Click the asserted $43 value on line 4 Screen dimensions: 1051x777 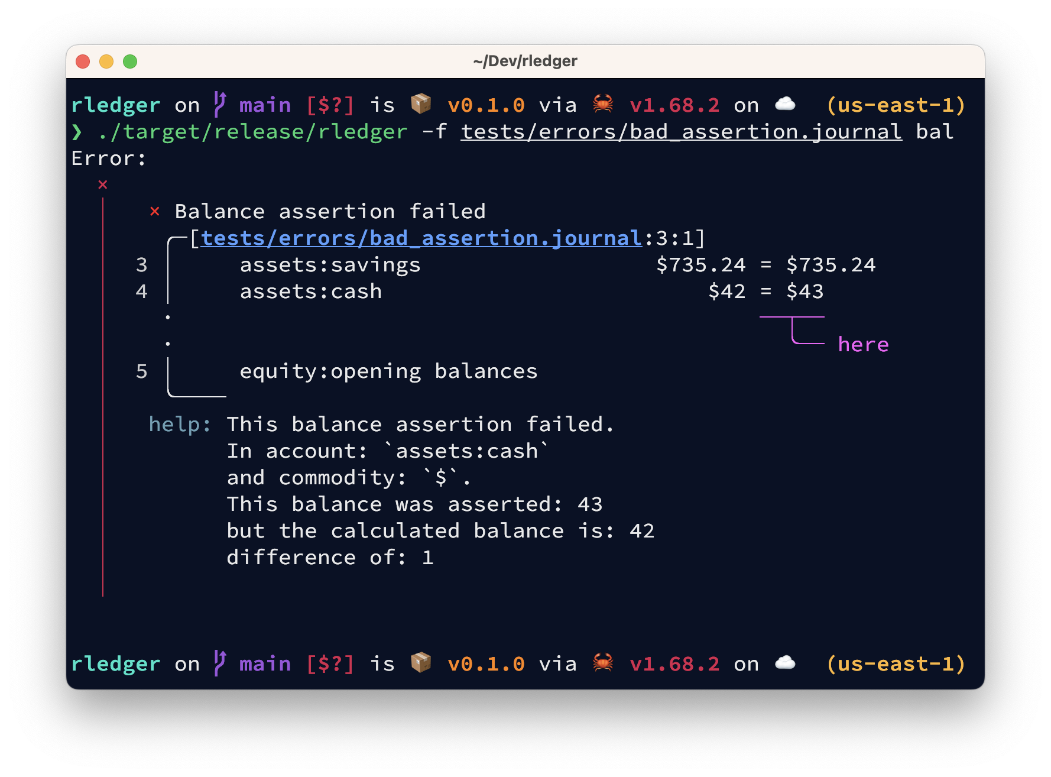805,292
